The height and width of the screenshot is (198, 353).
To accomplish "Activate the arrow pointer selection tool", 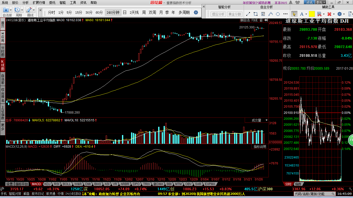I will pyautogui.click(x=294, y=14).
